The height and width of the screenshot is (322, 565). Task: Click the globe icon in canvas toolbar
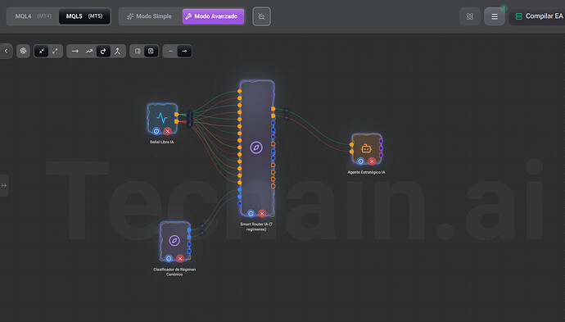click(24, 51)
